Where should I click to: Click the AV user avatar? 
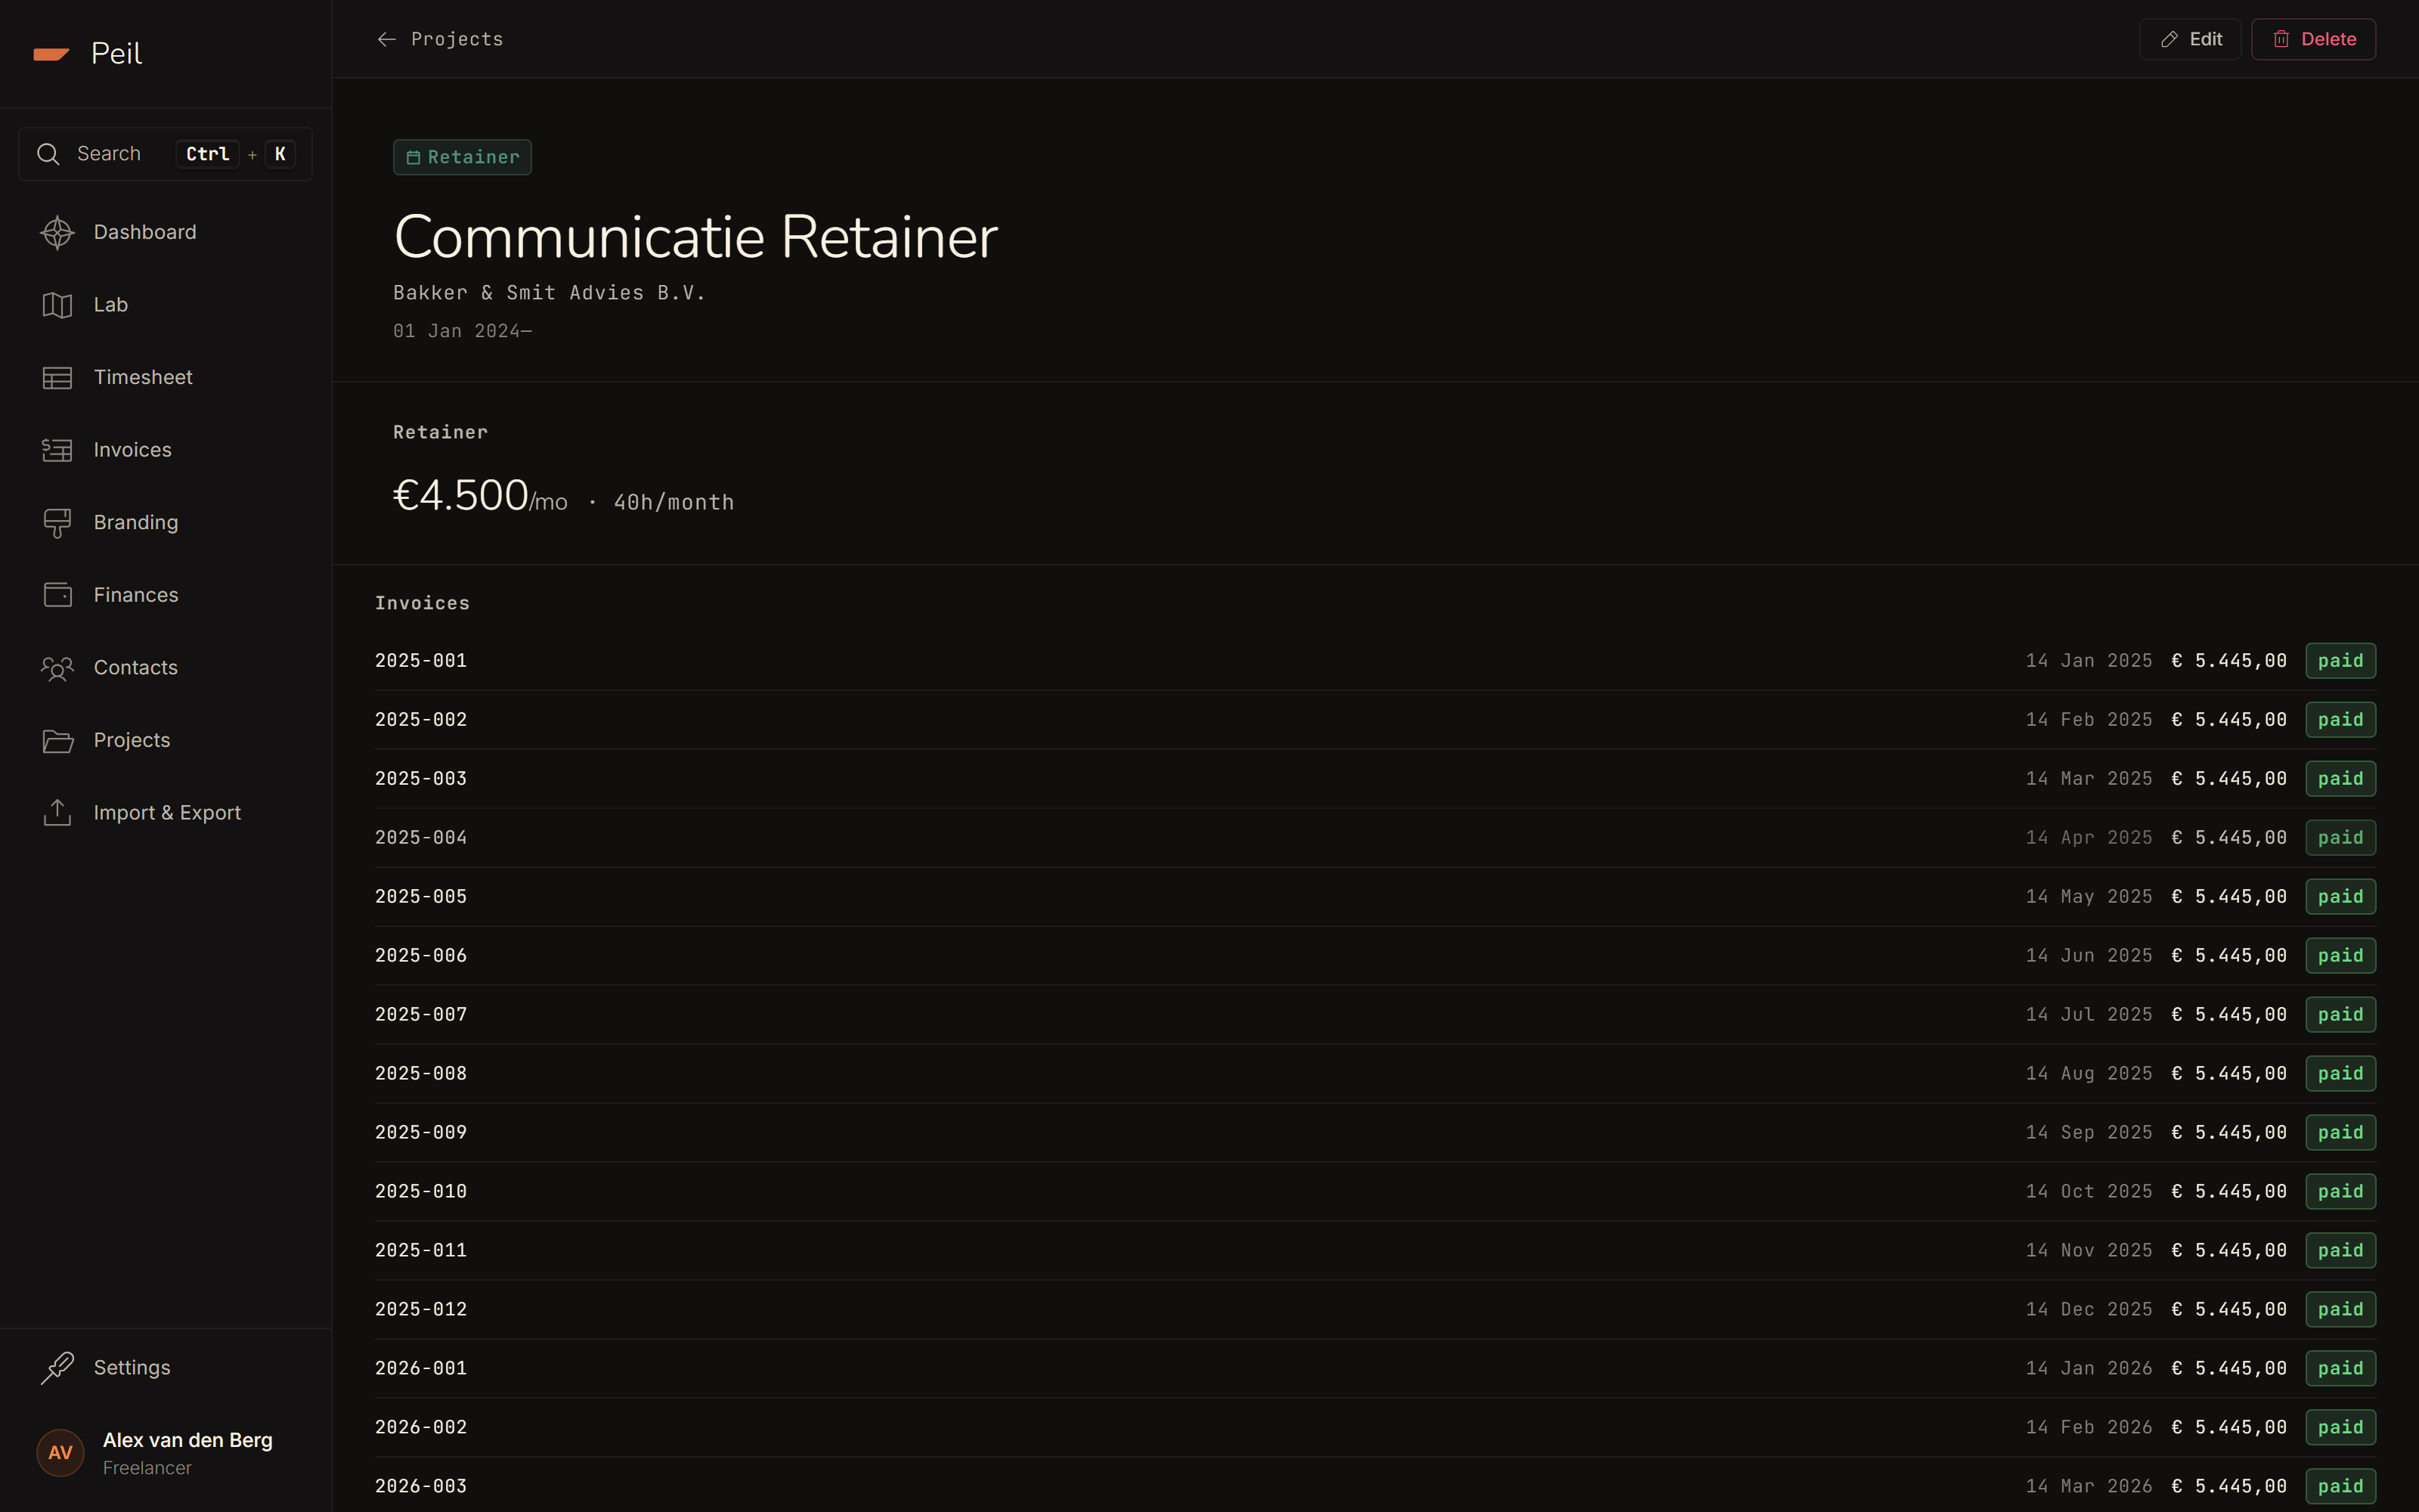click(x=60, y=1453)
